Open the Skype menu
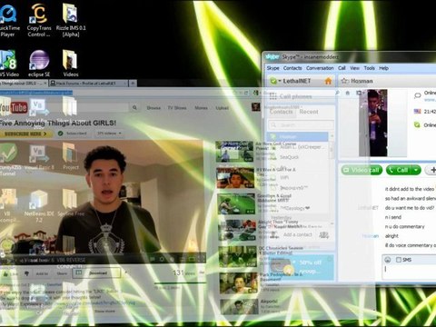 click(x=272, y=68)
